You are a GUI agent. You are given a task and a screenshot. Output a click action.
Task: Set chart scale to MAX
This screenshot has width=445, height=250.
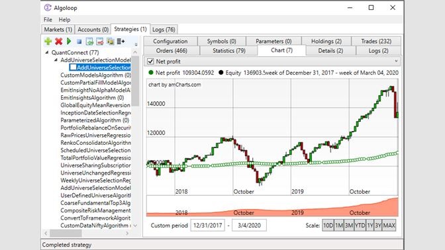point(389,226)
